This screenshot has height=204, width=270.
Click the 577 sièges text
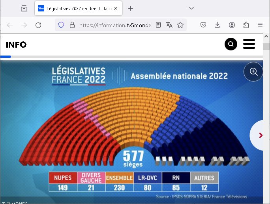(x=133, y=159)
